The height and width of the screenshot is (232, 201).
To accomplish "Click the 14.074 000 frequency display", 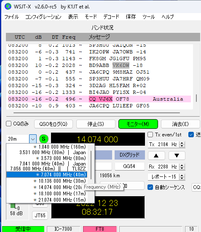I will click(x=98, y=139).
